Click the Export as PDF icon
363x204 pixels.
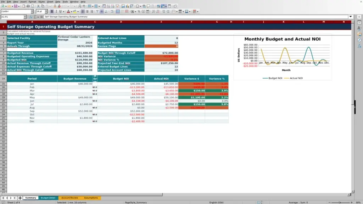(x=24, y=6)
